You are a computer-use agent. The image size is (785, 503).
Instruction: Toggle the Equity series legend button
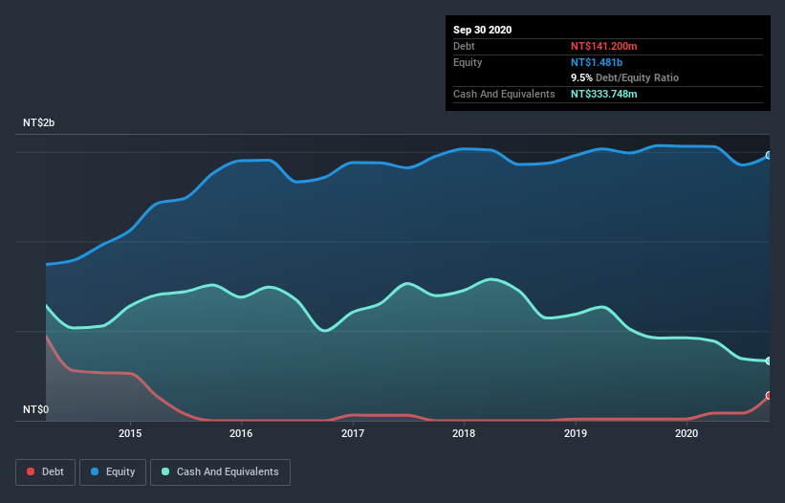(x=113, y=472)
